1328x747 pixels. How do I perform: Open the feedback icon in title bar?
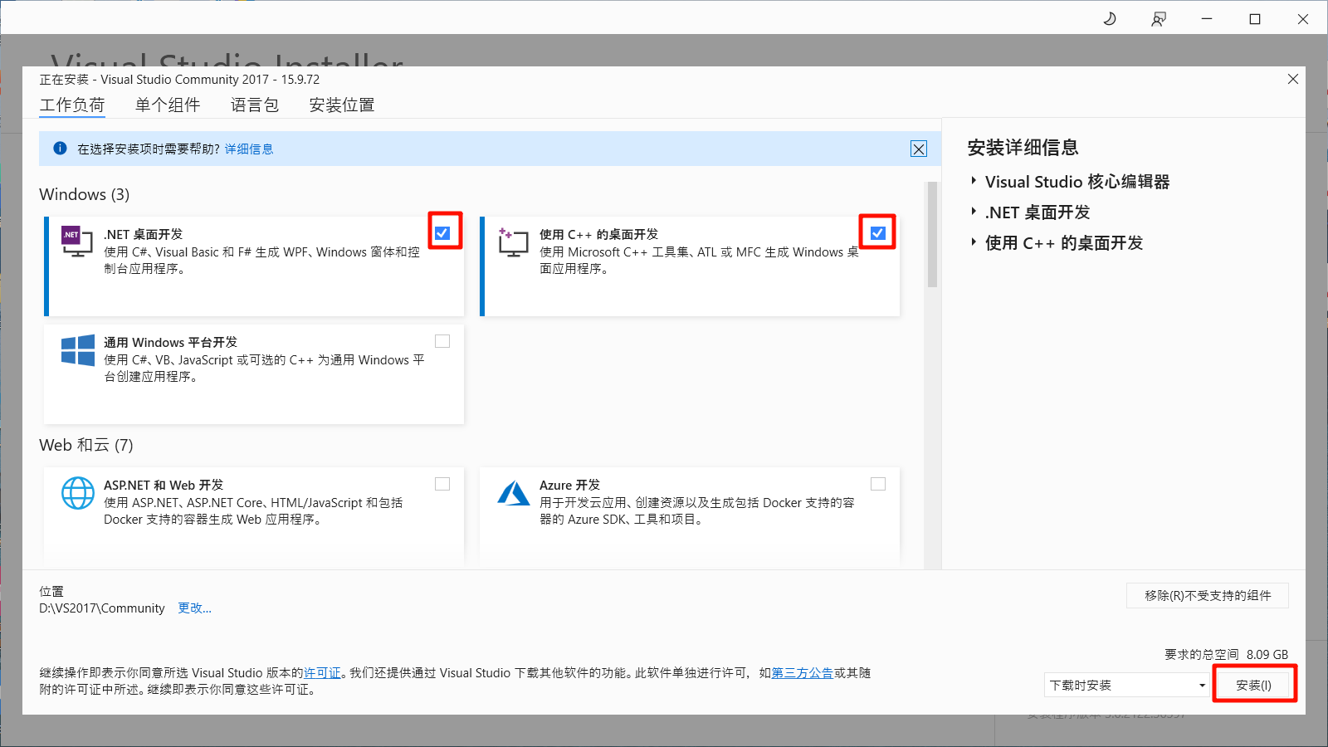pos(1159,19)
